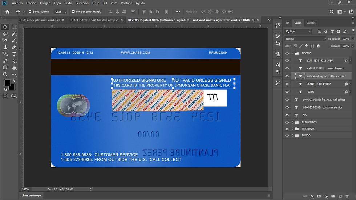Click the 100% zoom field in status bar

(25, 189)
